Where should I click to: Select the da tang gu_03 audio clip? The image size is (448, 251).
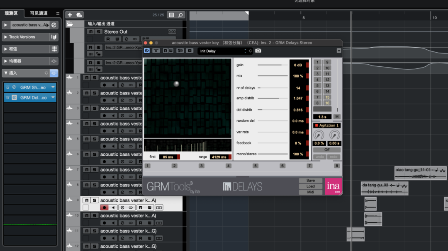[385, 188]
